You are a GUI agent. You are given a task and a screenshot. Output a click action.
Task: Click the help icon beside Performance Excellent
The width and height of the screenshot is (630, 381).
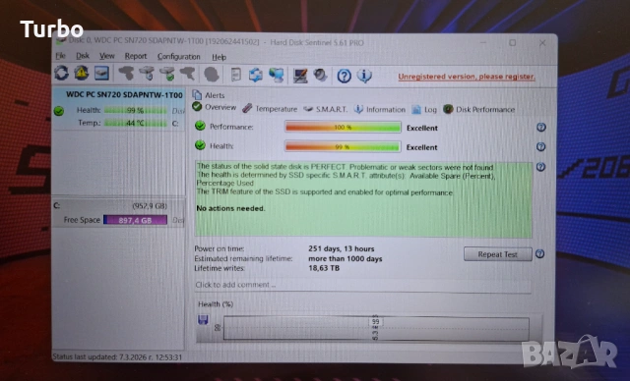[x=541, y=128]
